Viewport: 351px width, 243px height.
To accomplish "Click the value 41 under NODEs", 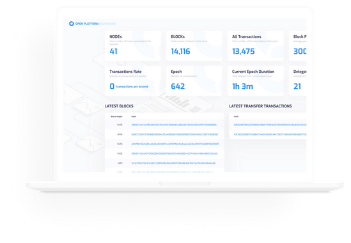I will (x=114, y=51).
